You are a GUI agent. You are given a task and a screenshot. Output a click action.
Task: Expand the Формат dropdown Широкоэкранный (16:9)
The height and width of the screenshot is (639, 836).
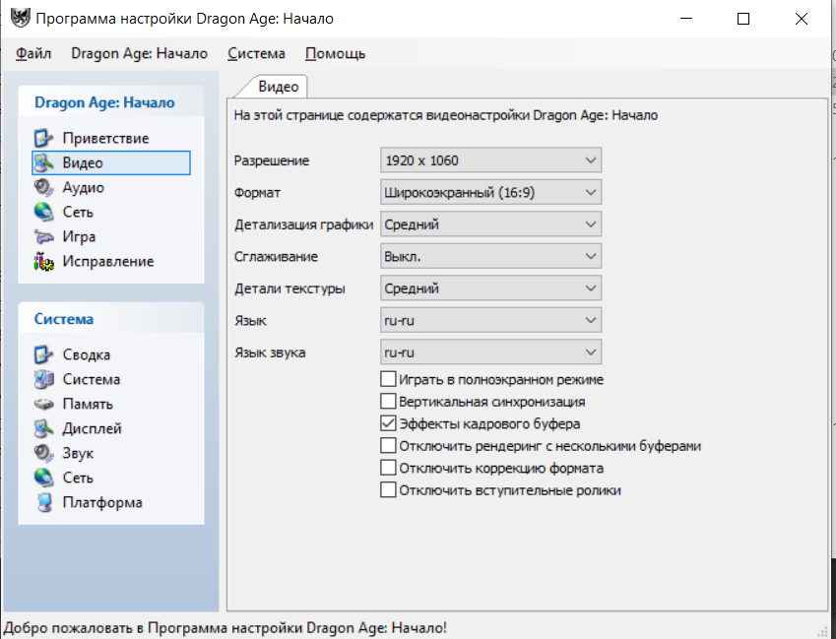[490, 192]
